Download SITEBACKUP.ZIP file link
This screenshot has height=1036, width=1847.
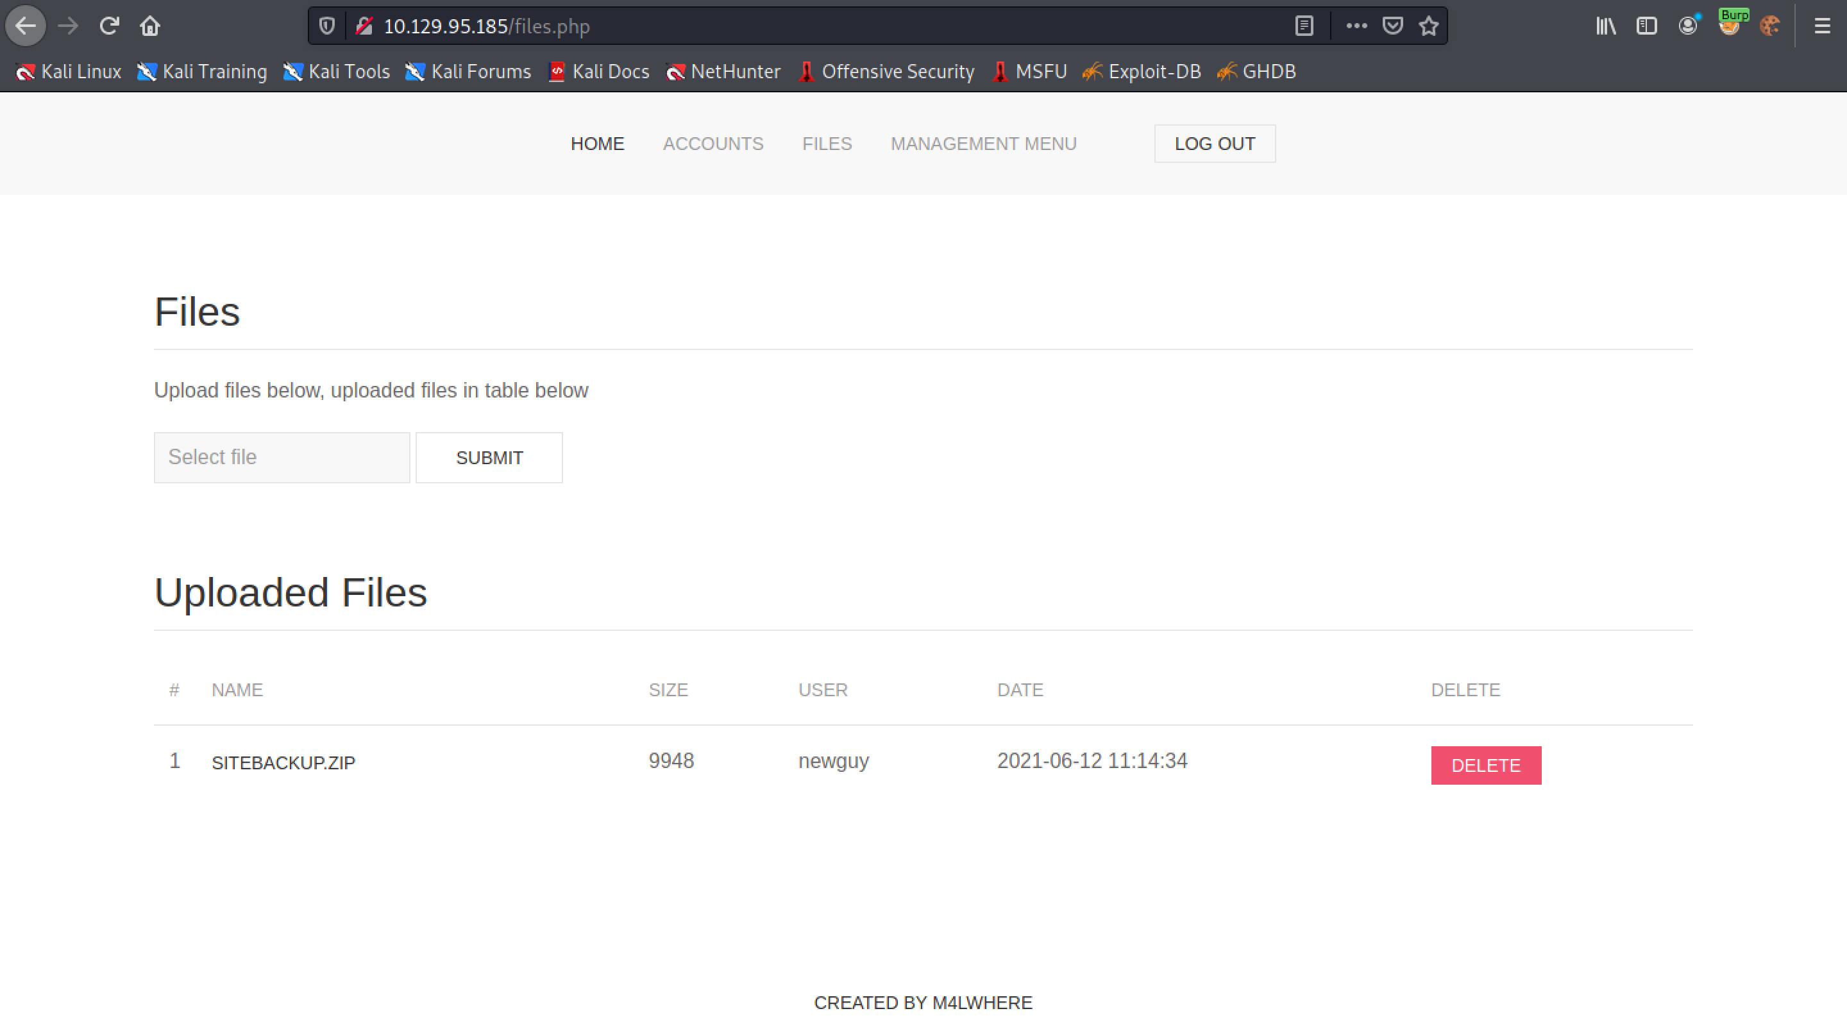click(283, 763)
